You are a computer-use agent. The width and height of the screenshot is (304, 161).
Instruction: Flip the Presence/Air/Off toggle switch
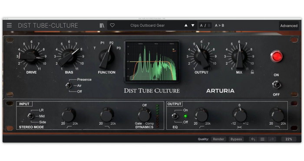click(x=69, y=85)
